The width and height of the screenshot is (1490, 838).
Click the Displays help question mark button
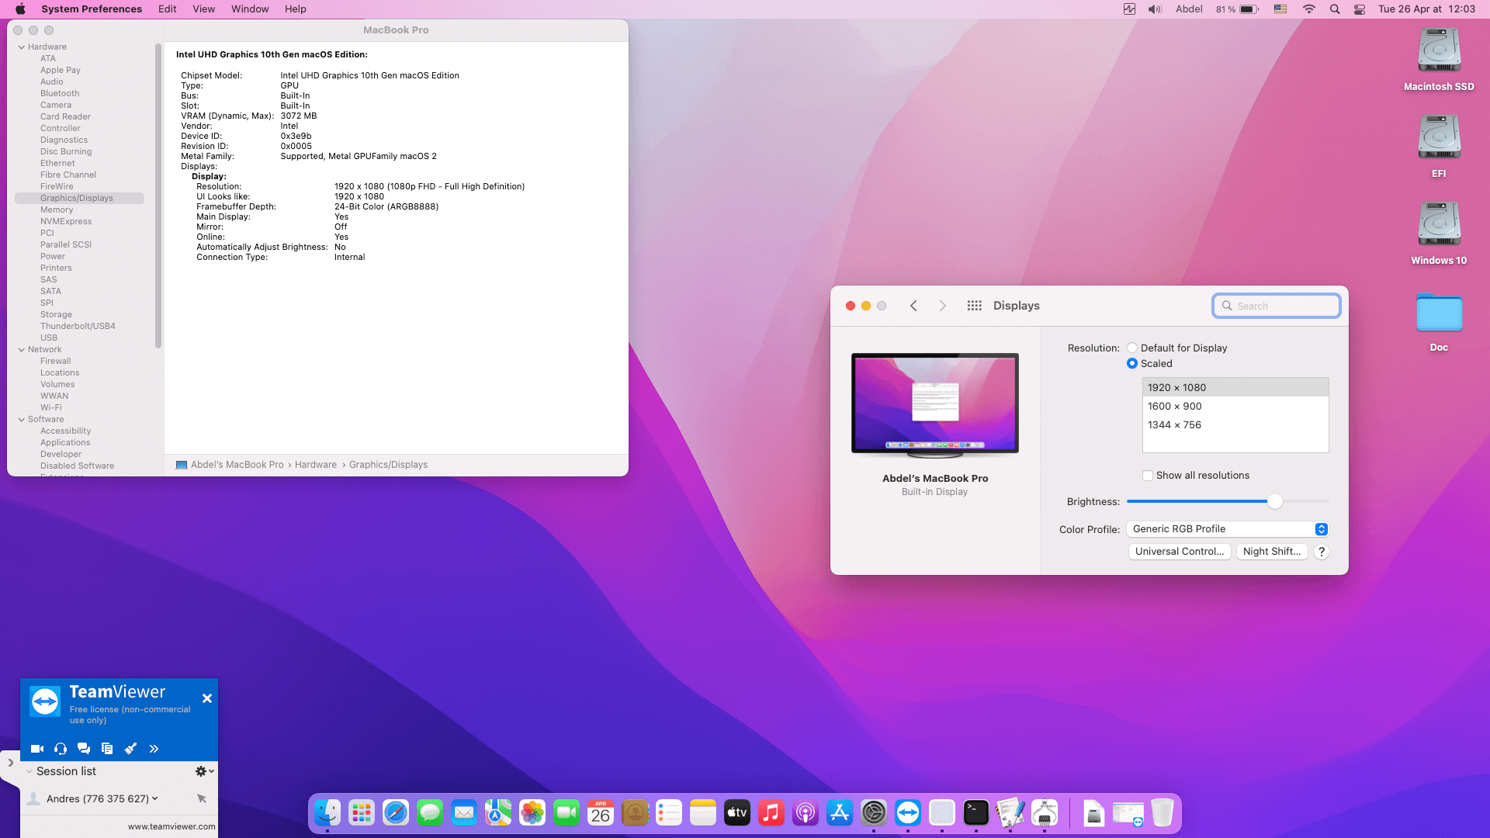pyautogui.click(x=1322, y=552)
